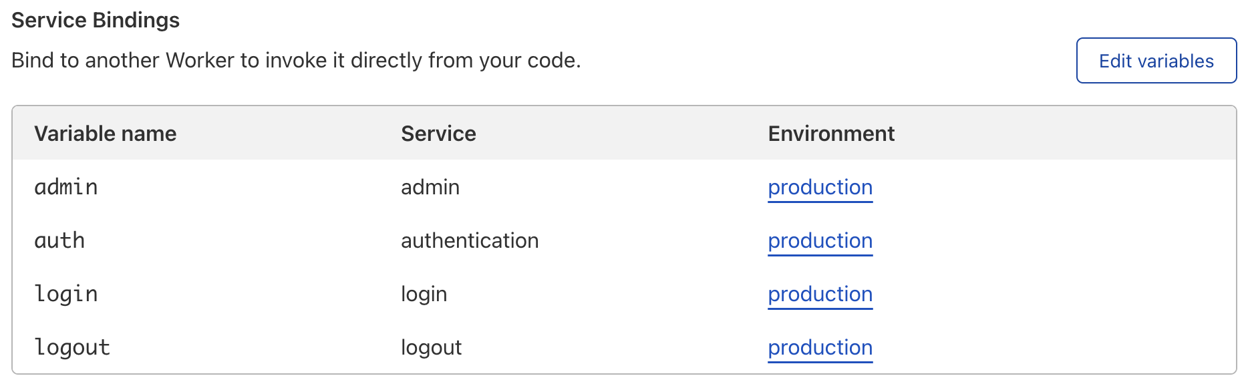Image resolution: width=1248 pixels, height=382 pixels.
Task: Click the admin service cell
Action: coord(430,188)
